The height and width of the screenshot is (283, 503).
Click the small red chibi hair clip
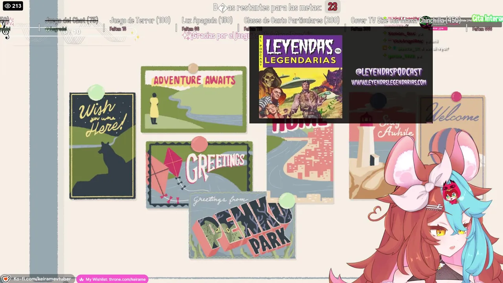click(451, 193)
